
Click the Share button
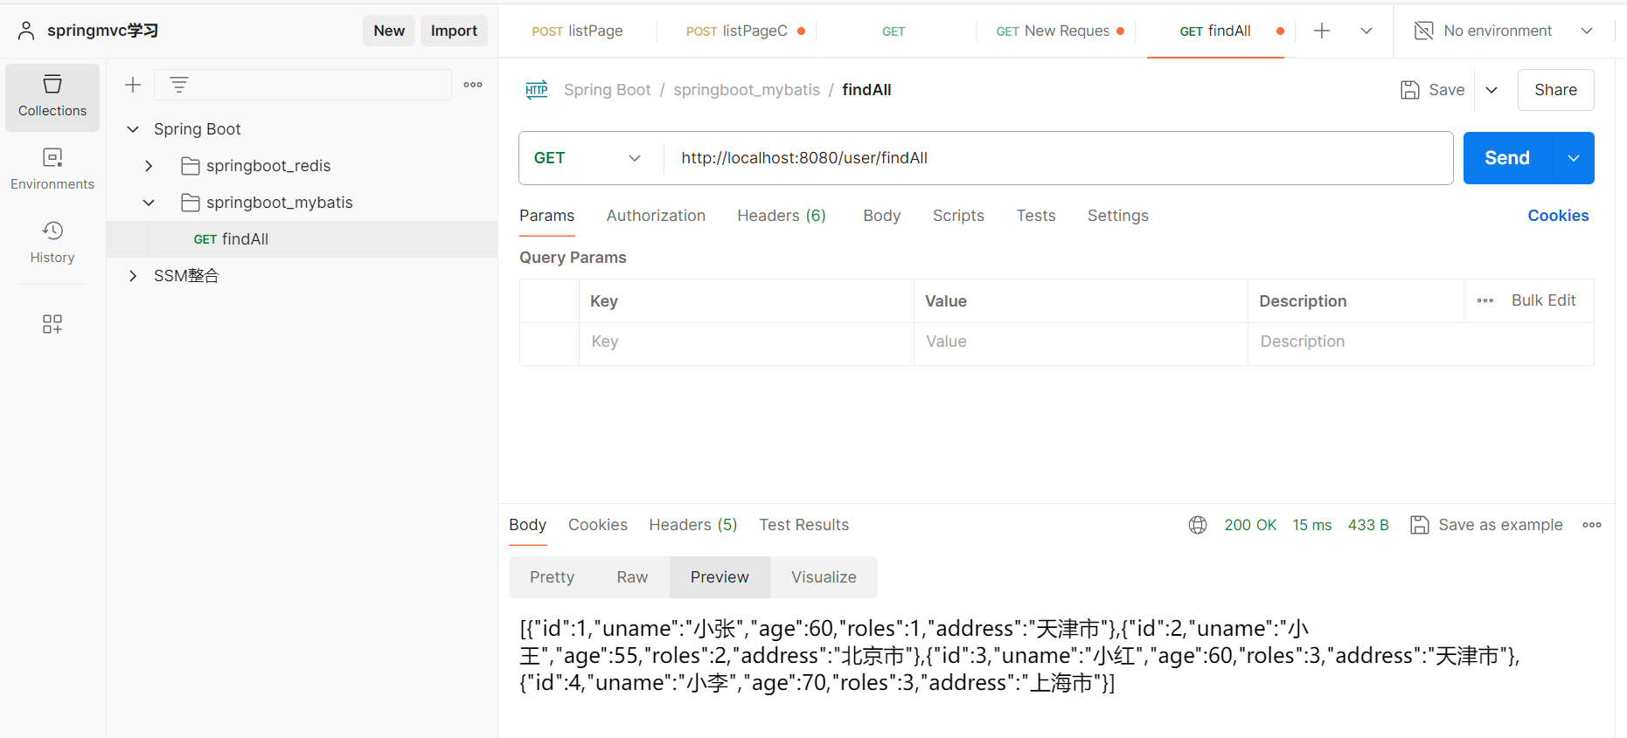[x=1555, y=90]
